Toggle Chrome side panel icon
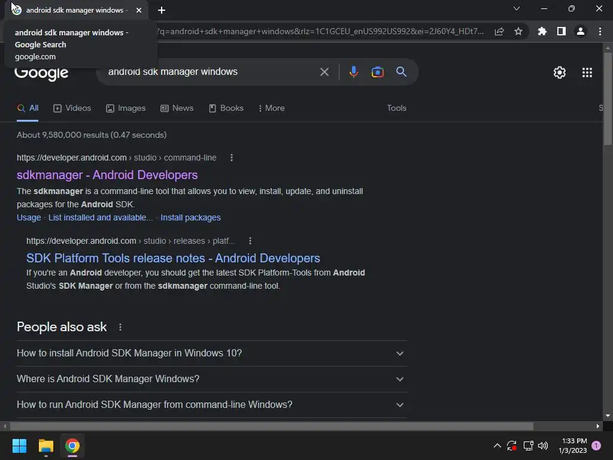Image resolution: width=613 pixels, height=460 pixels. [x=561, y=31]
